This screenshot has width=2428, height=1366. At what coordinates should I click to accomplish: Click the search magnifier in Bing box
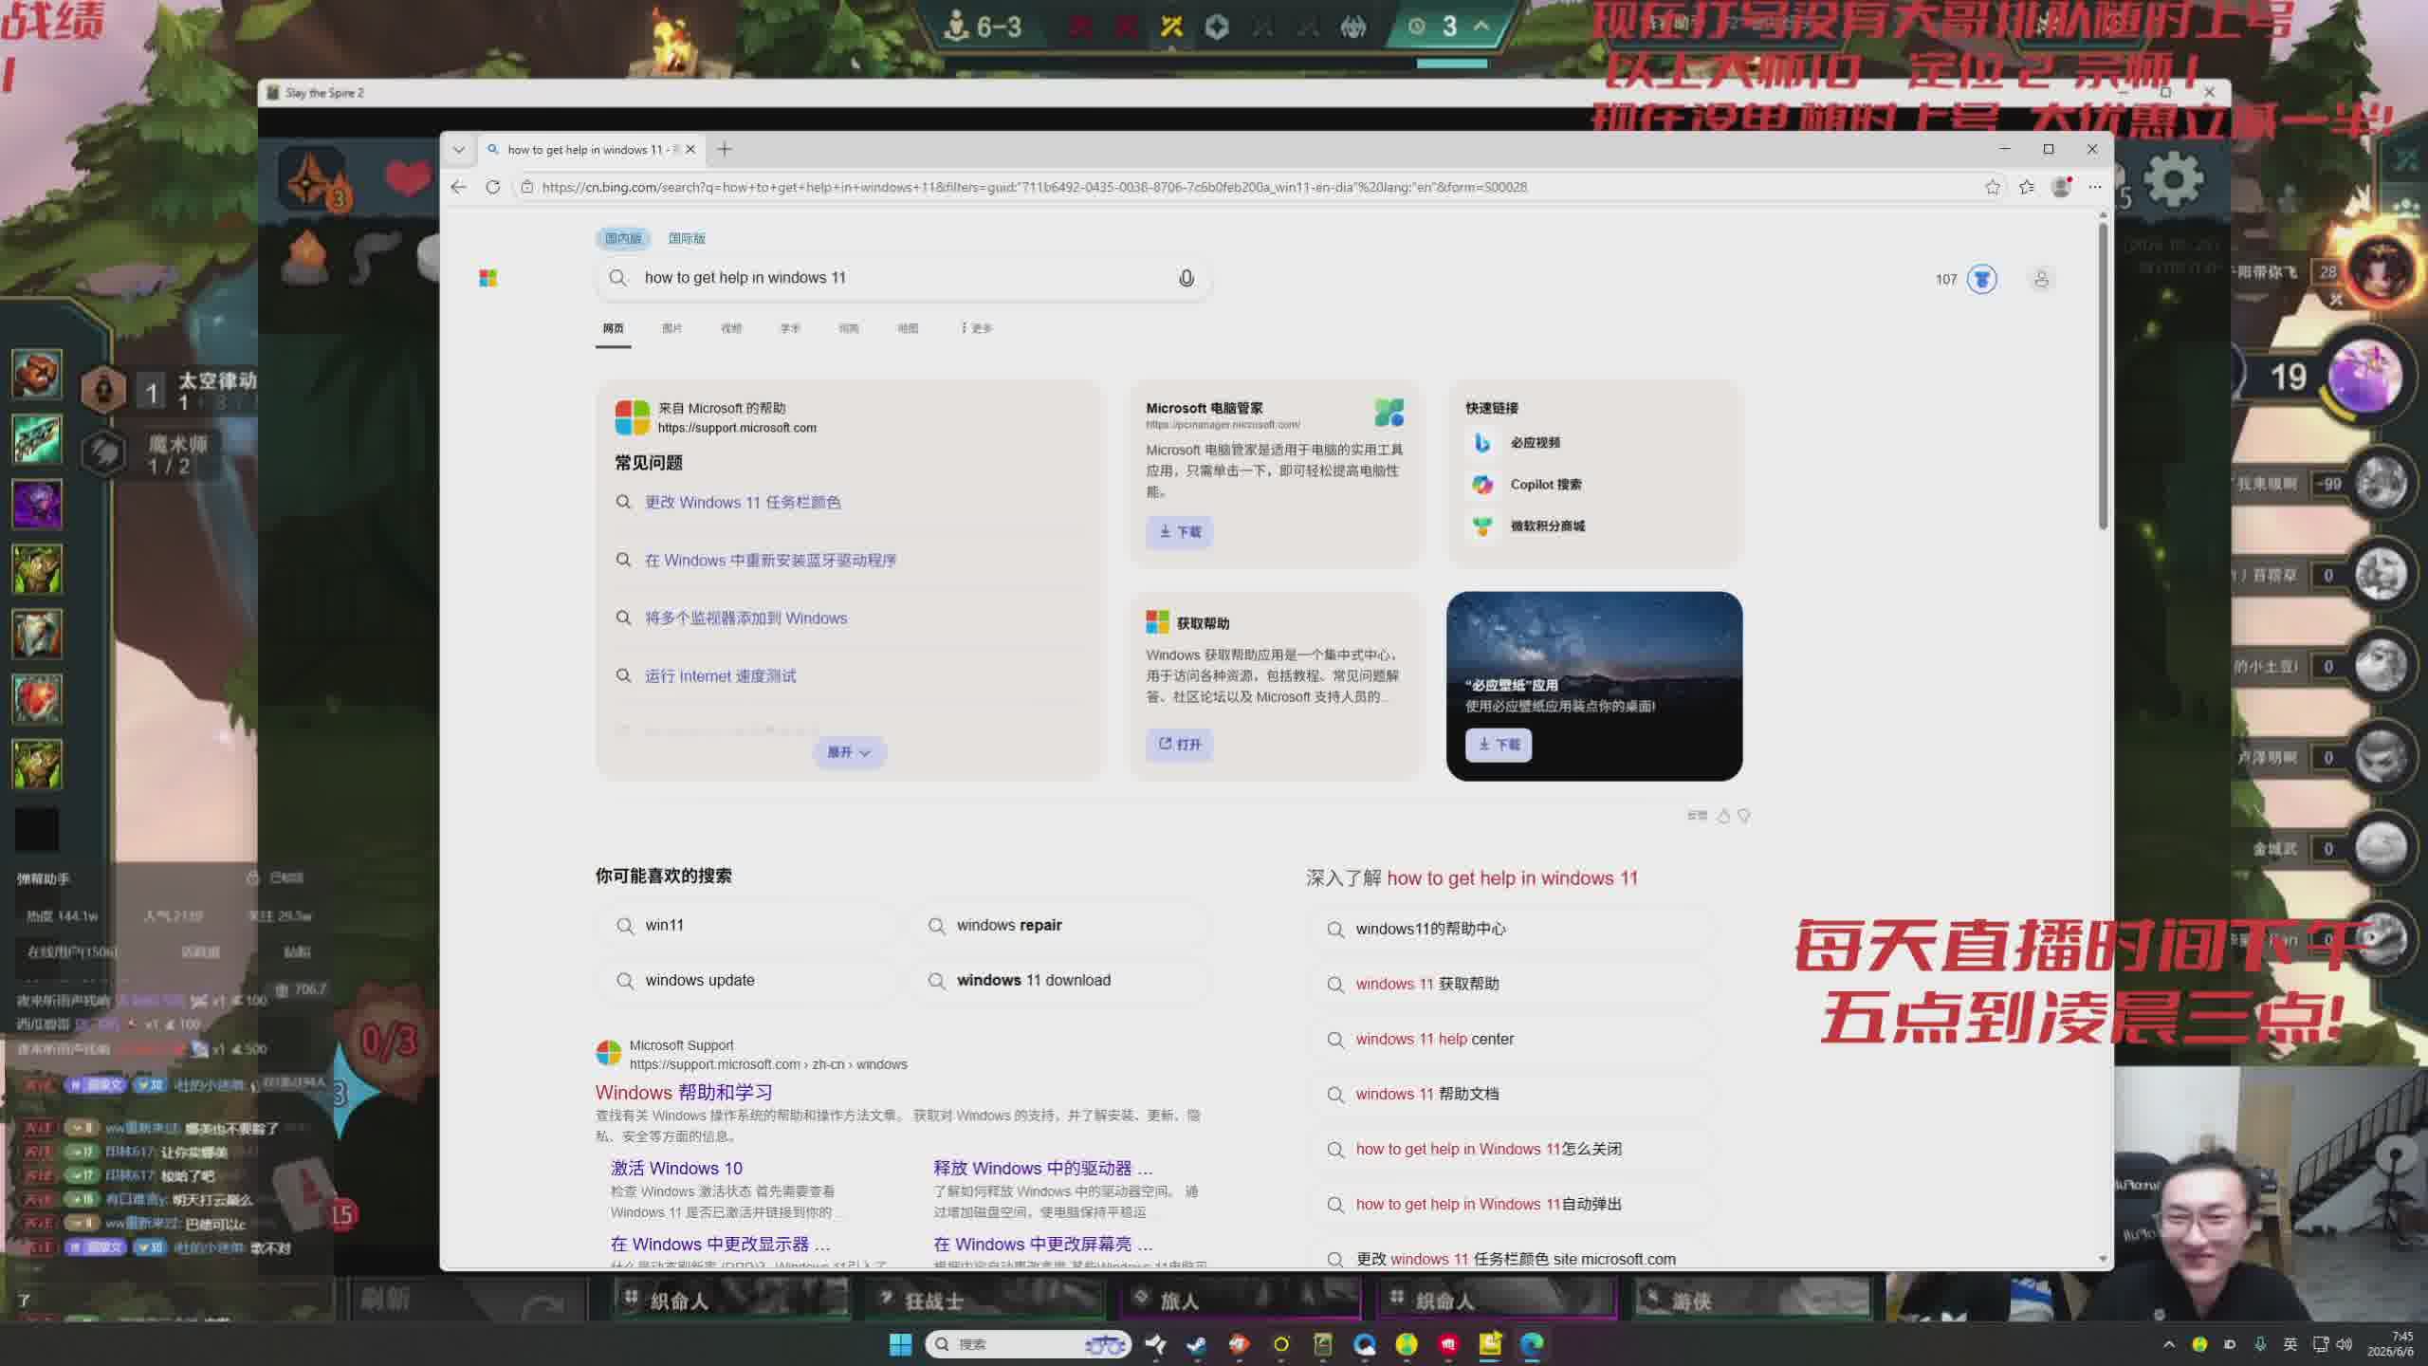[x=618, y=278]
